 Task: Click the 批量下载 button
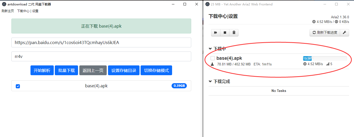66,70
